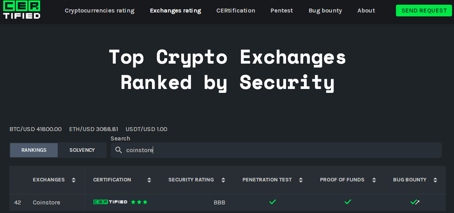This screenshot has height=213, width=454.
Task: Click the EXCHANGES column header text
Action: pyautogui.click(x=49, y=180)
